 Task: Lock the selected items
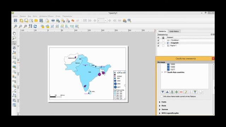[42, 26]
